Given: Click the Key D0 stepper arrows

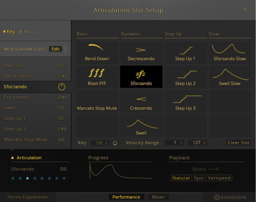Looking at the screenshot, I should point(106,143).
